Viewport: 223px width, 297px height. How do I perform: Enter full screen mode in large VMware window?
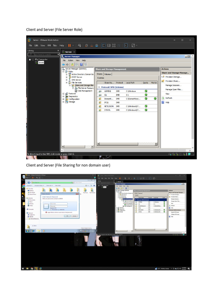(114, 46)
